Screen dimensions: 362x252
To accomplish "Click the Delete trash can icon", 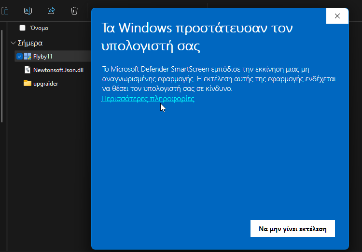I will (74, 11).
